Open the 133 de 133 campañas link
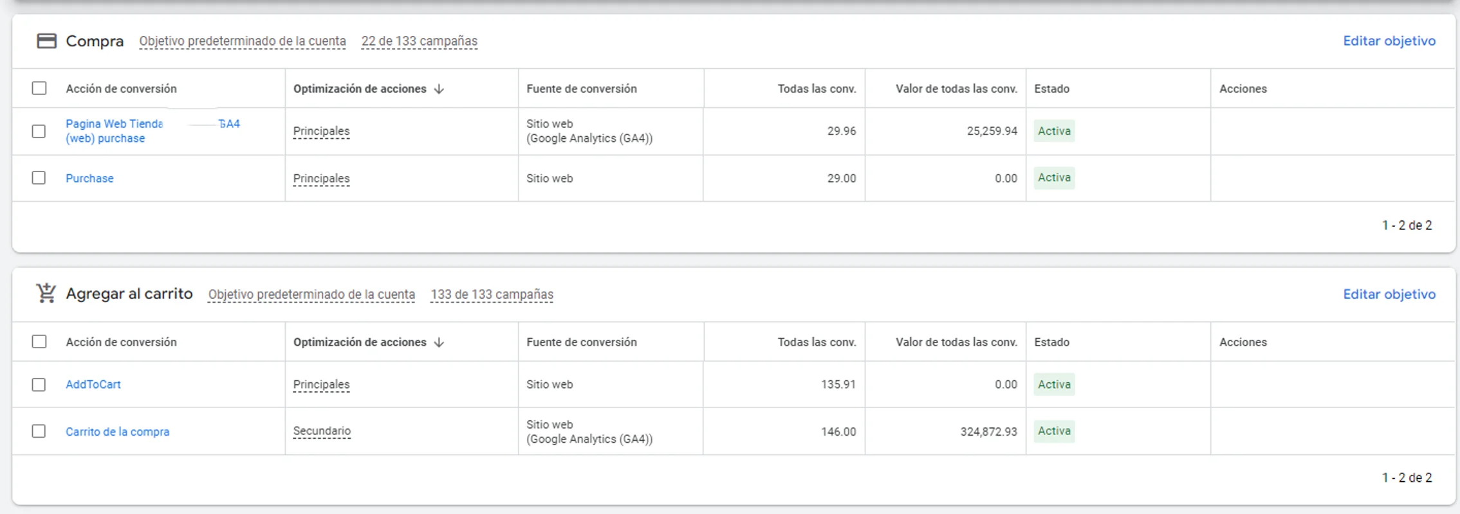 pos(492,294)
